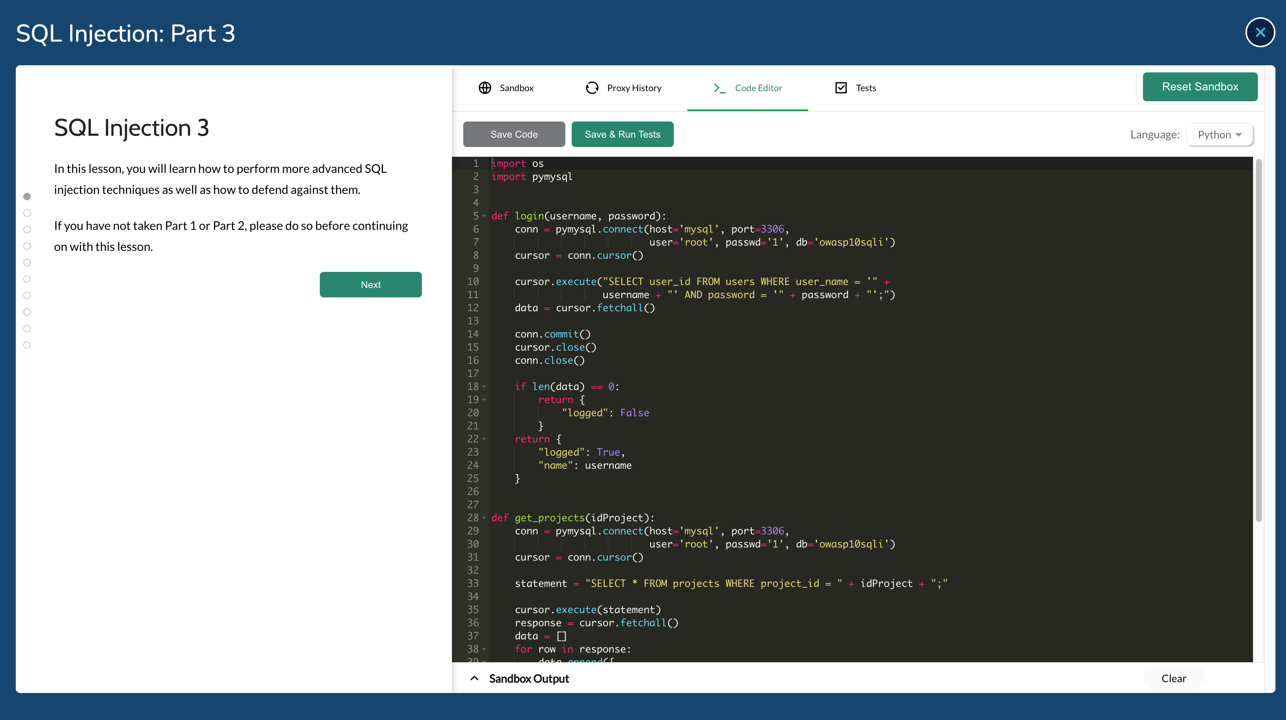The width and height of the screenshot is (1286, 720).
Task: Switch to the Tests tab
Action: (865, 88)
